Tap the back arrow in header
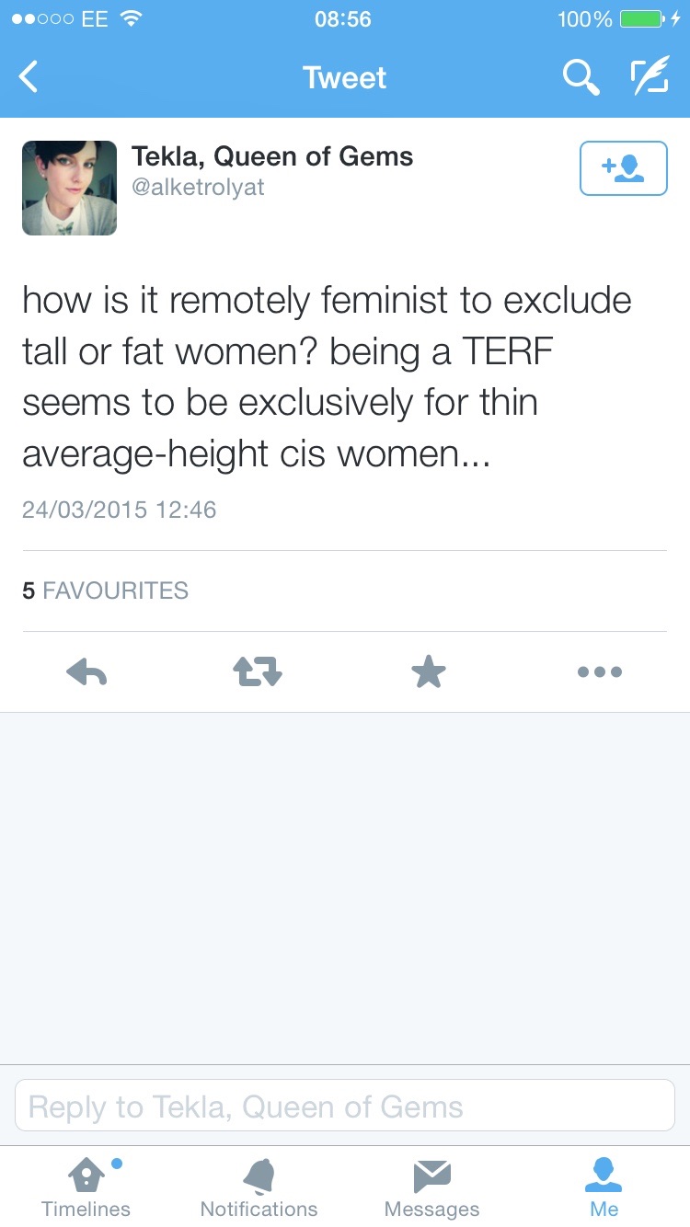The image size is (690, 1227). pyautogui.click(x=29, y=78)
